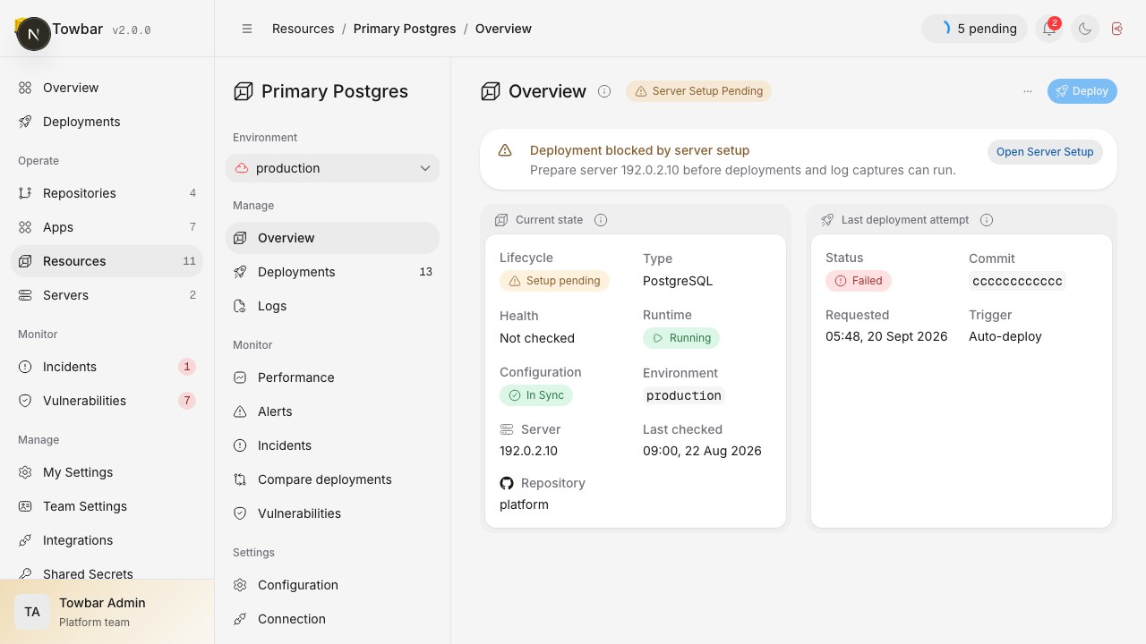Open Team Settings

tap(107, 506)
